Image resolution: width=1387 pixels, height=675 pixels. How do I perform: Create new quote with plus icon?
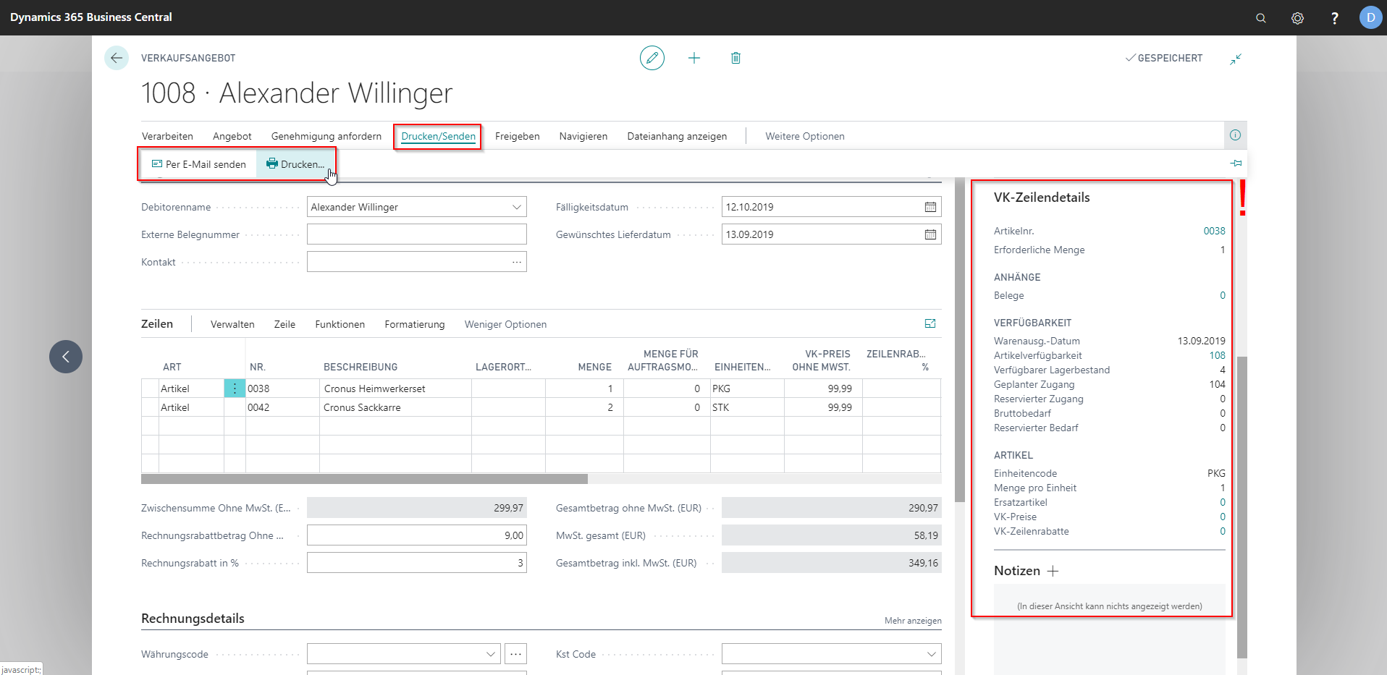[x=694, y=58]
